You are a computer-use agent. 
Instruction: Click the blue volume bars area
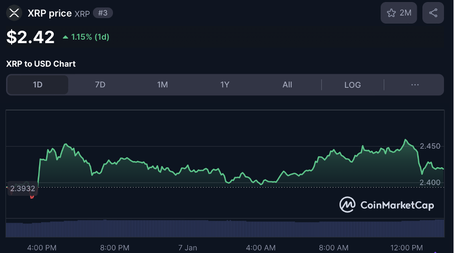[x=225, y=228]
